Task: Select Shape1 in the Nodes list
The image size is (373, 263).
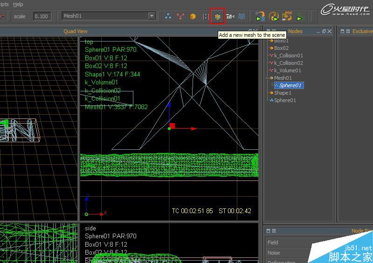Action: 282,93
